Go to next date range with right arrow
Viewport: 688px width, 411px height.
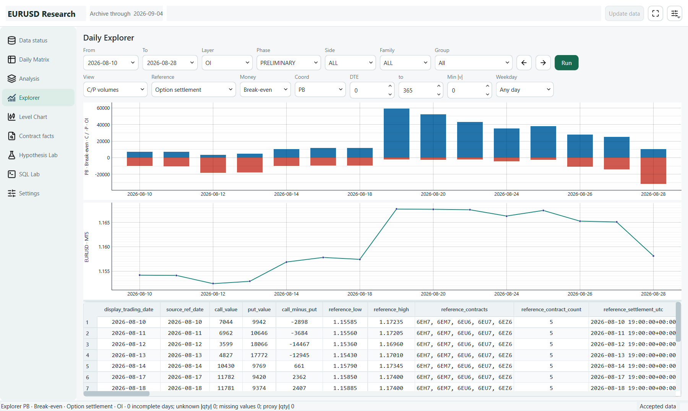(x=543, y=63)
